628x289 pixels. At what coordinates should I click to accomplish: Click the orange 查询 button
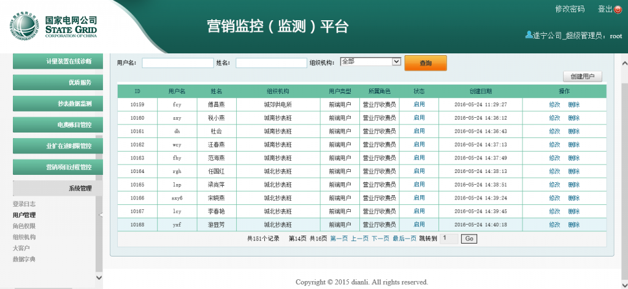[x=426, y=63]
